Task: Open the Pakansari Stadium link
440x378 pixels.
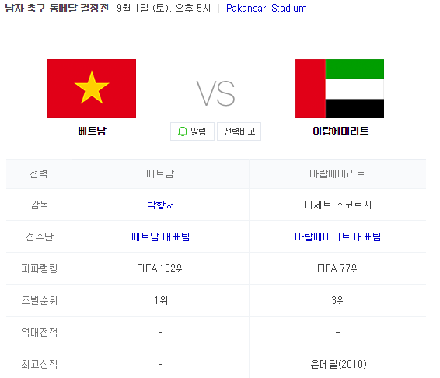Action: coord(267,8)
